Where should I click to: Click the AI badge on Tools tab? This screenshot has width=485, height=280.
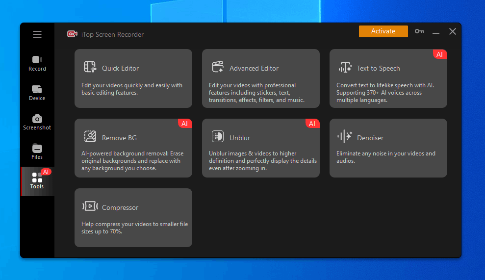[x=46, y=172]
